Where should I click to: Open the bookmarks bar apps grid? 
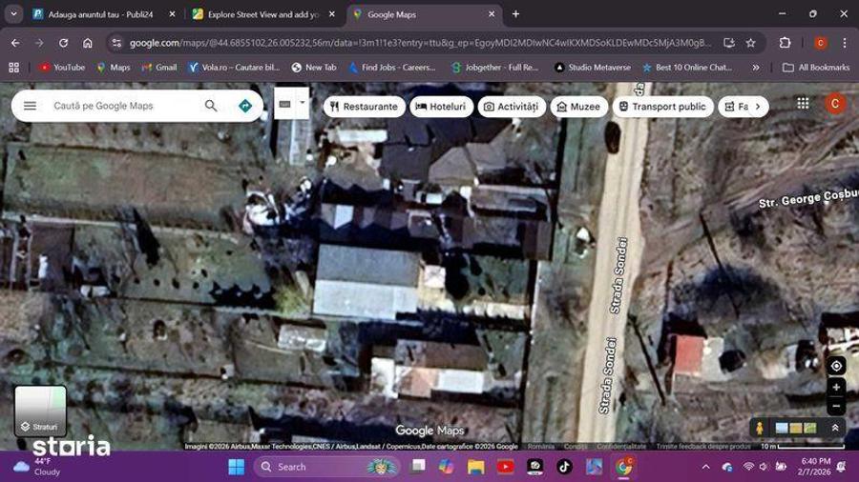coord(13,68)
